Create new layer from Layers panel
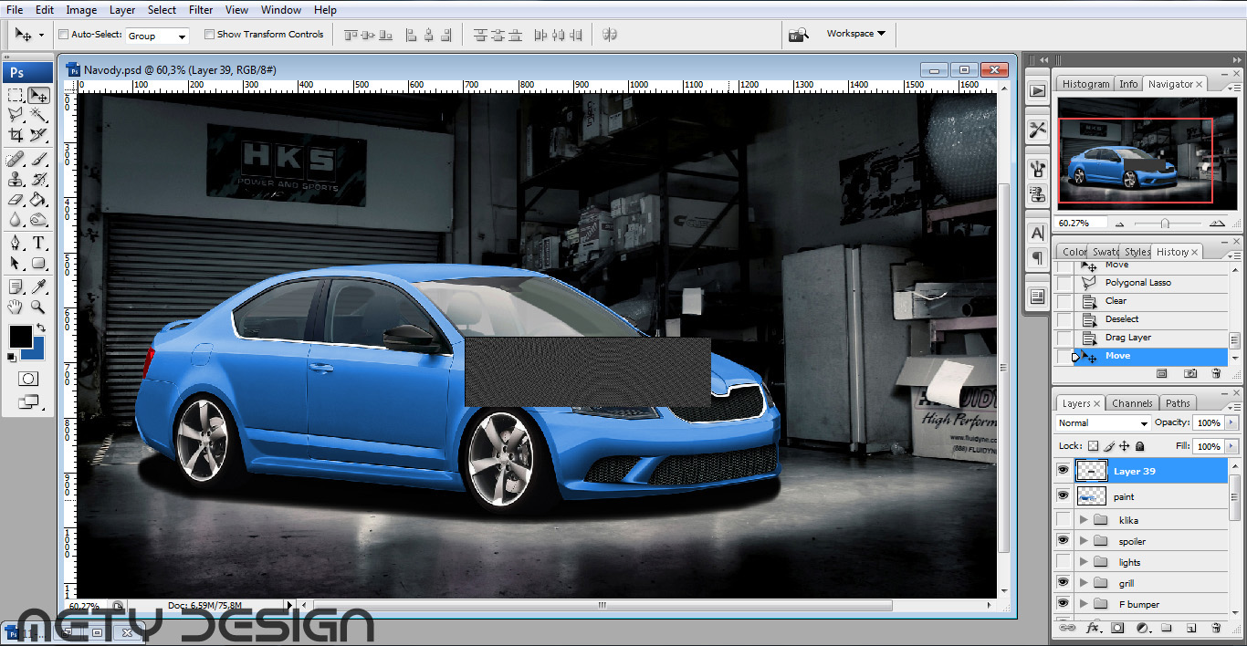 pyautogui.click(x=1191, y=628)
